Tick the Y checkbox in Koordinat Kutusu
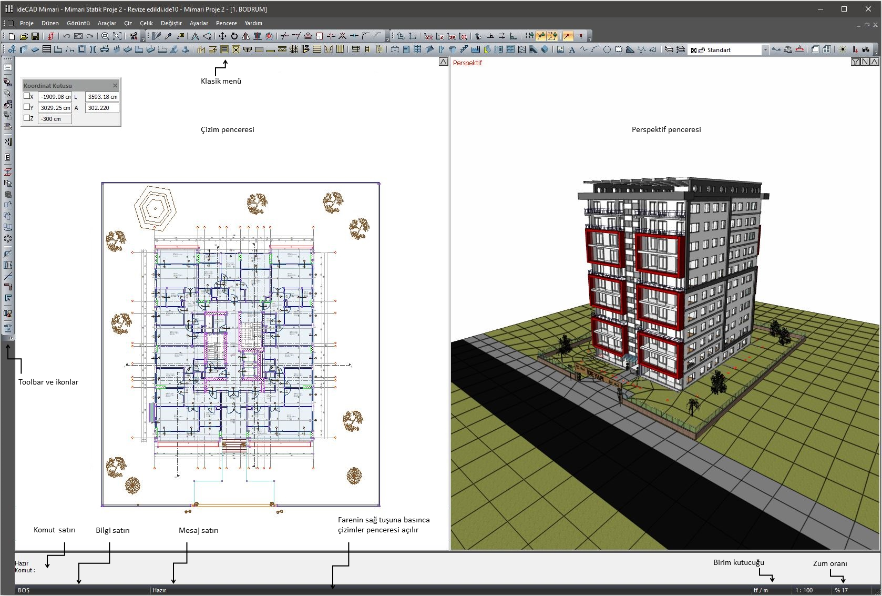The height and width of the screenshot is (596, 882). point(27,107)
